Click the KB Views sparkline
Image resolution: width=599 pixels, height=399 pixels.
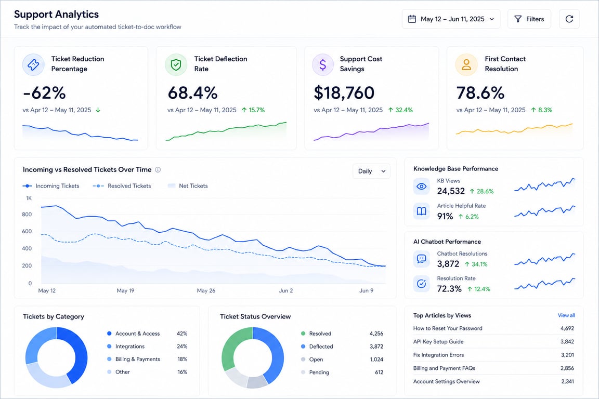[x=545, y=184]
